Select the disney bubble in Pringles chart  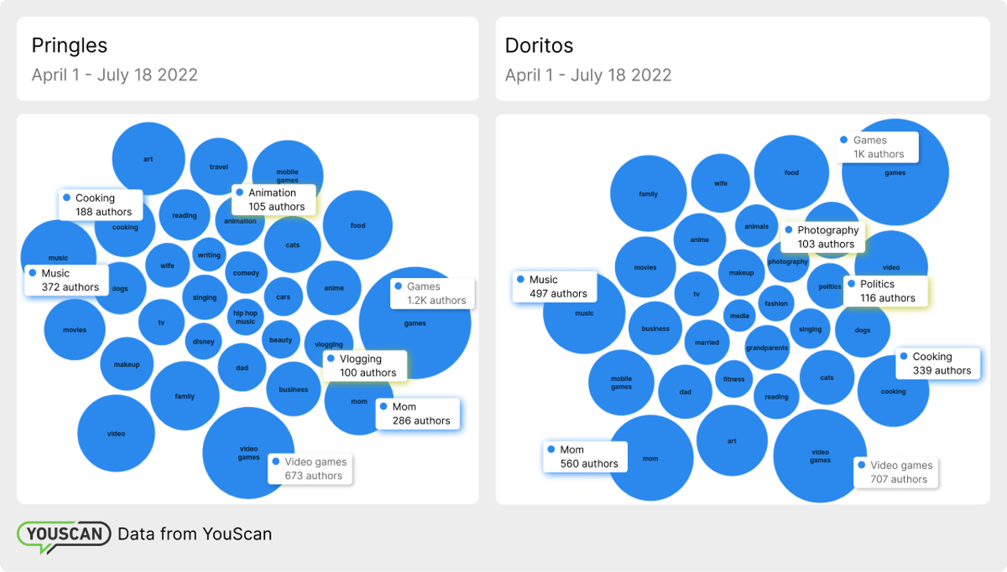pyautogui.click(x=204, y=342)
